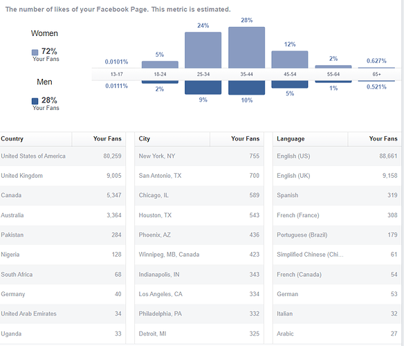
Task: Select the women 35-44 bar showing 28%
Action: (x=246, y=48)
